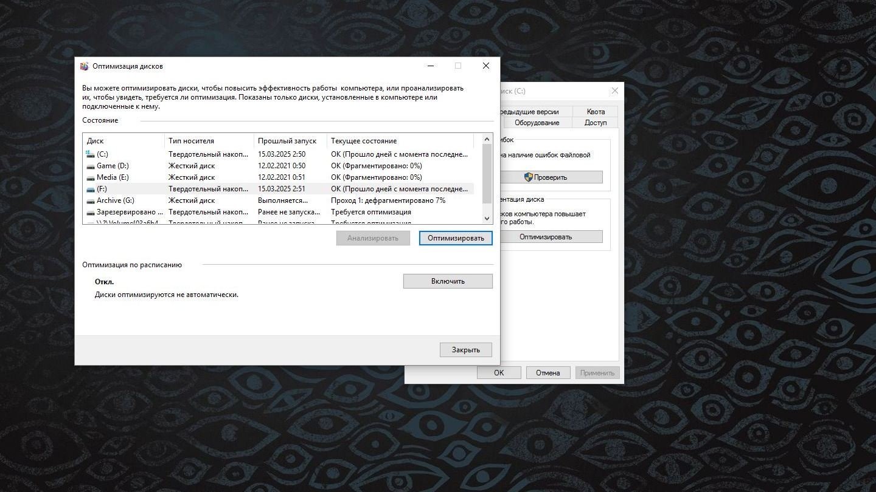Click the Optimize Drives title bar app icon
Image resolution: width=876 pixels, height=492 pixels.
click(x=85, y=66)
